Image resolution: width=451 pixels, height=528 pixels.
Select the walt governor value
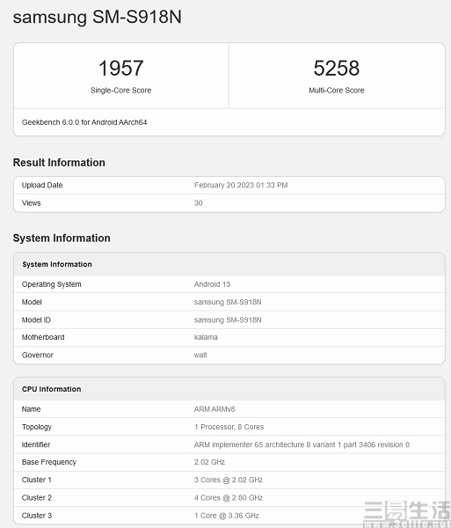click(x=200, y=355)
